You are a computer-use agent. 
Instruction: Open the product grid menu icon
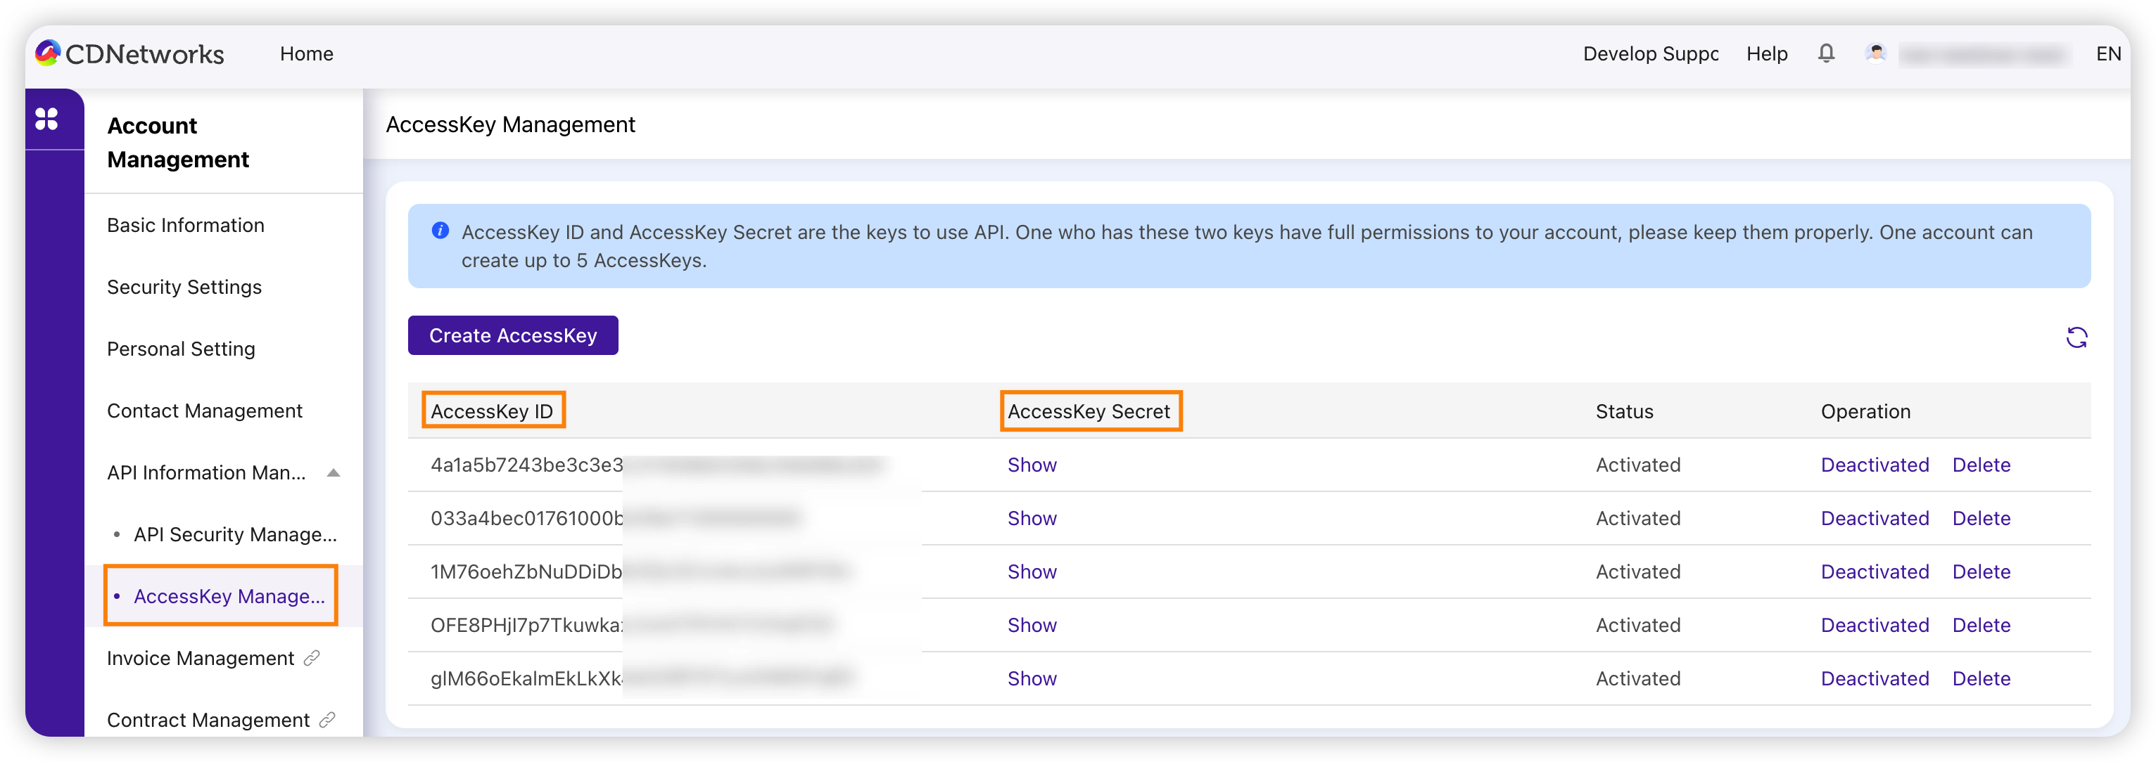tap(47, 119)
